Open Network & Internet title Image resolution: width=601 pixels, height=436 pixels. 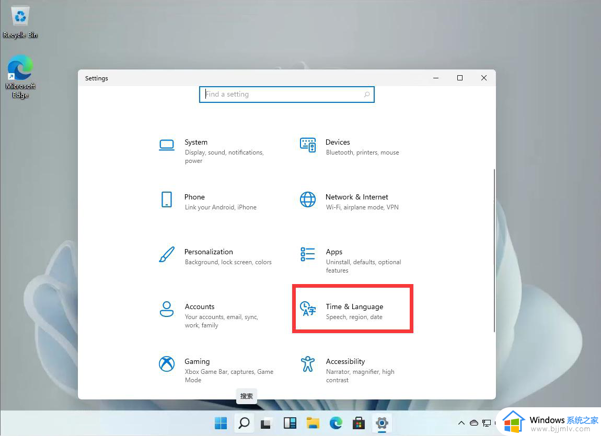(357, 197)
